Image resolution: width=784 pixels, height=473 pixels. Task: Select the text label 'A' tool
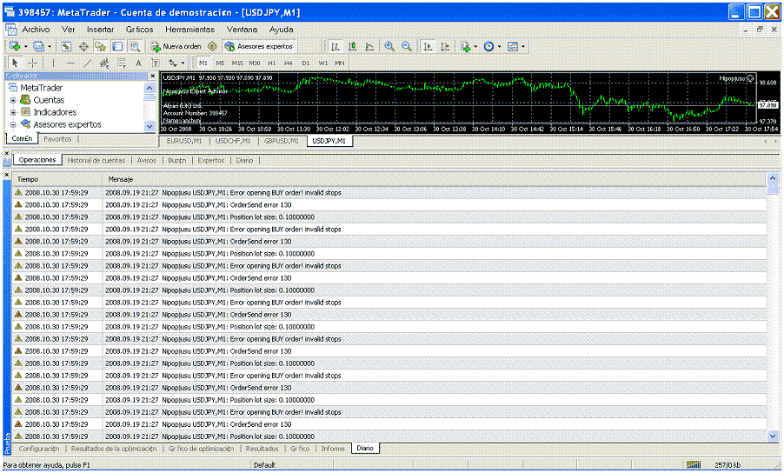coord(138,63)
